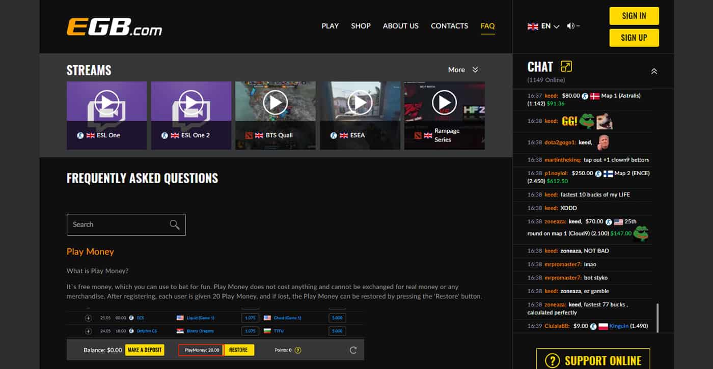This screenshot has height=369, width=713.
Task: Click into the FAQ Search field
Action: pyautogui.click(x=126, y=224)
